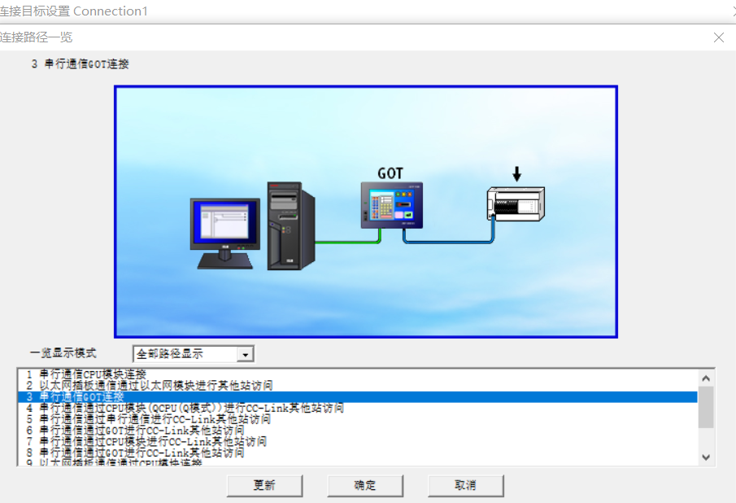Click the scrollbar thumb of the path list
This screenshot has width=736, height=503.
pos(706,407)
